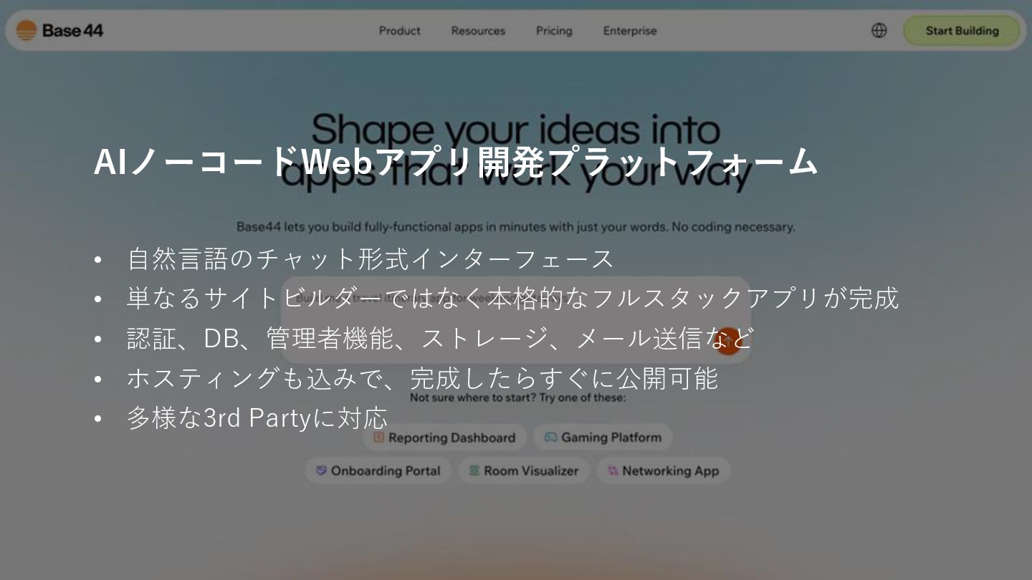1032x580 pixels.
Task: Click the bullet mentioning フルスタックアプリが完成
Action: click(x=512, y=298)
